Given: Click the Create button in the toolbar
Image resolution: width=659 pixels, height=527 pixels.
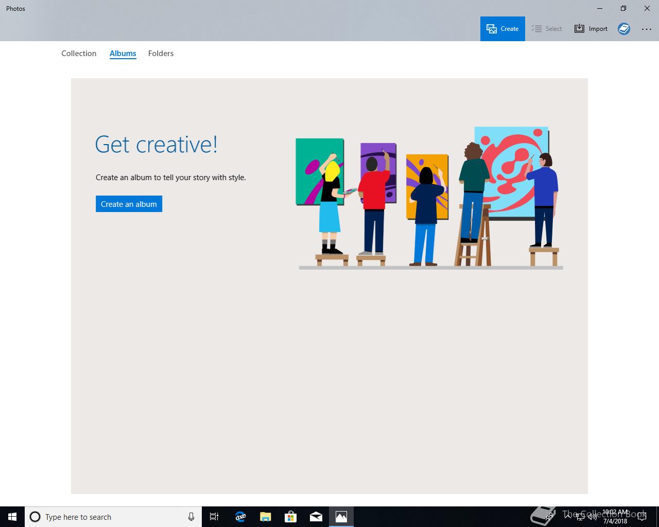Looking at the screenshot, I should click(502, 29).
